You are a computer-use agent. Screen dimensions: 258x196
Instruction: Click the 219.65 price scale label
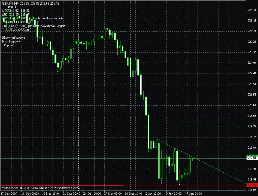[252, 116]
